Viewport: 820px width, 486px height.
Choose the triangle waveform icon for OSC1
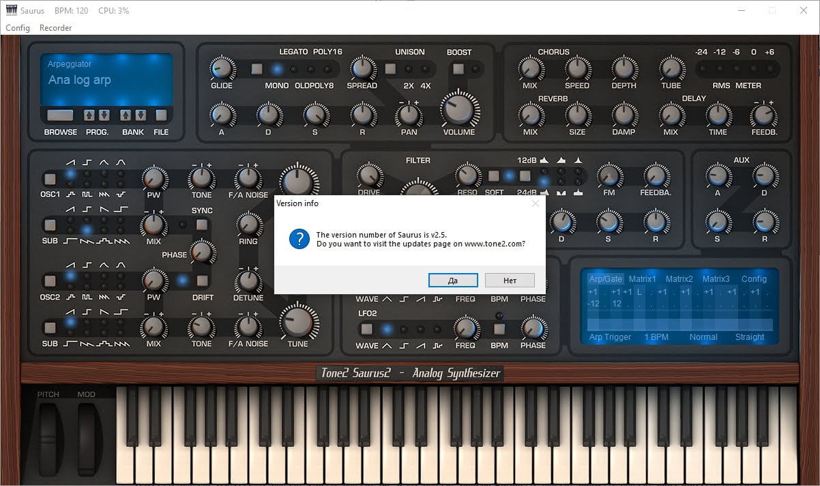[x=104, y=162]
